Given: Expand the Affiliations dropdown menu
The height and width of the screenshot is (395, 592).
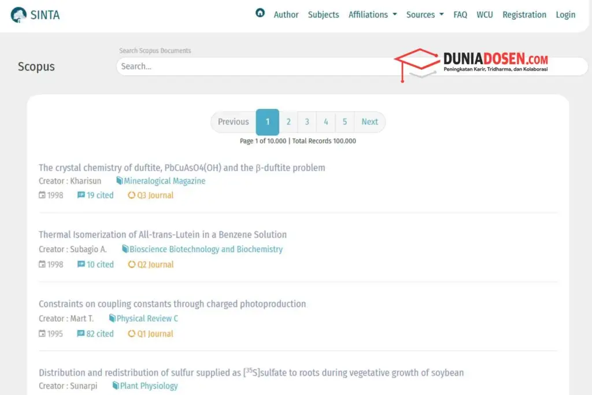Looking at the screenshot, I should pyautogui.click(x=372, y=14).
